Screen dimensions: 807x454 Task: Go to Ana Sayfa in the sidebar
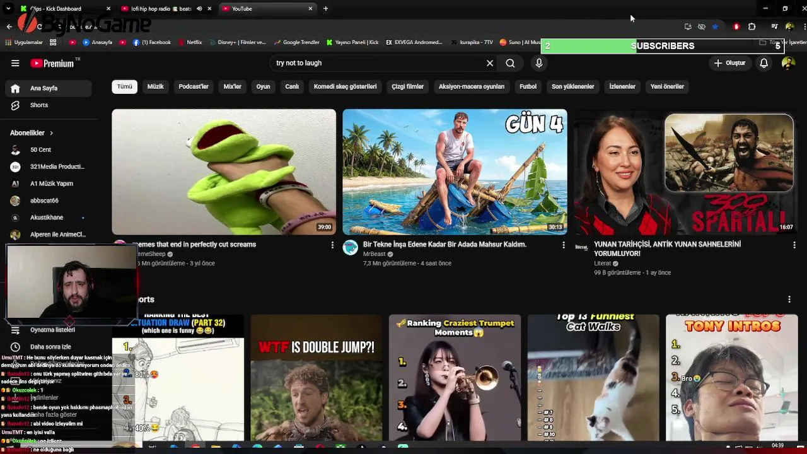[49, 88]
